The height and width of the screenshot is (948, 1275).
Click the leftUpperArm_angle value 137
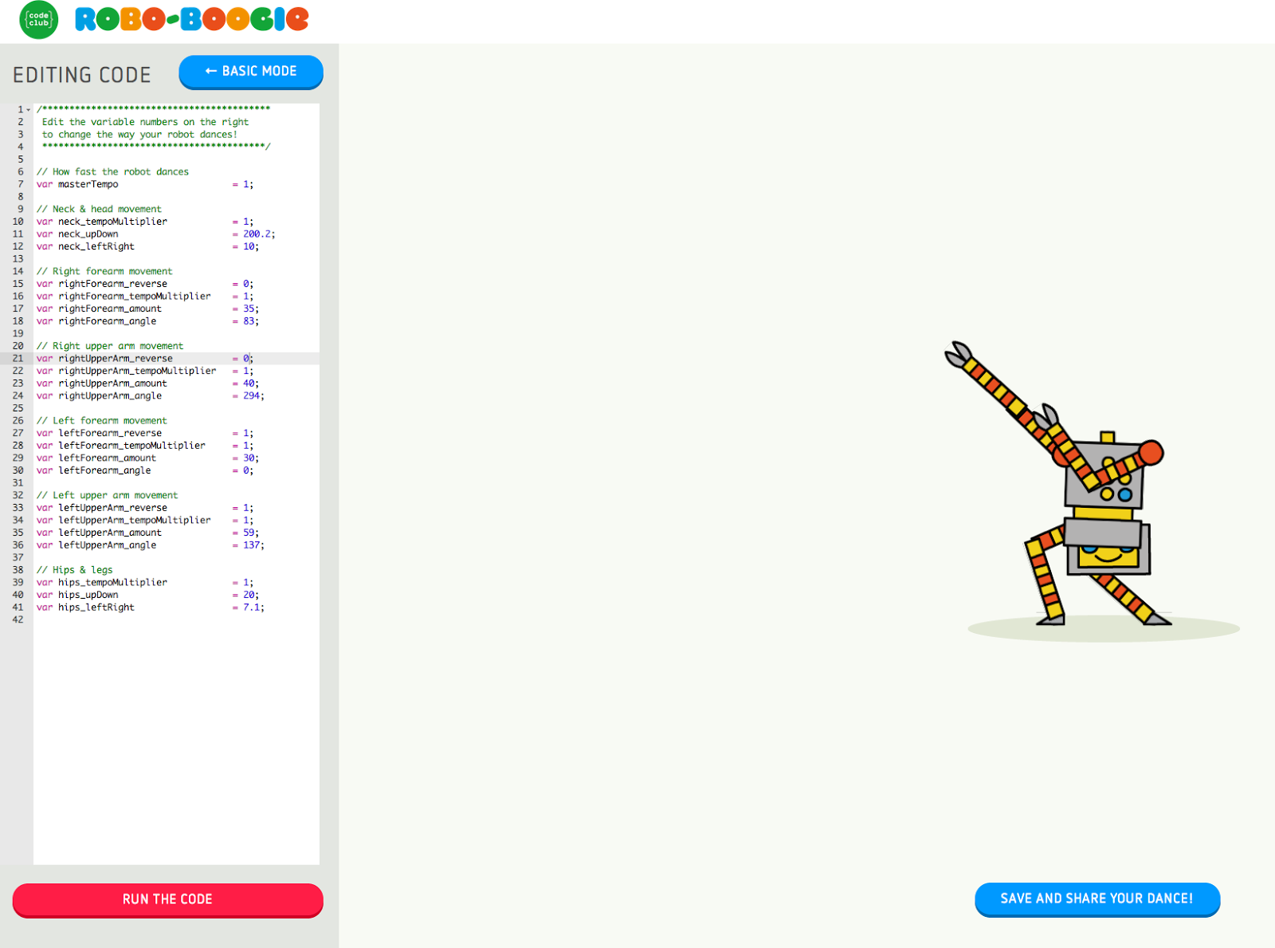(251, 545)
